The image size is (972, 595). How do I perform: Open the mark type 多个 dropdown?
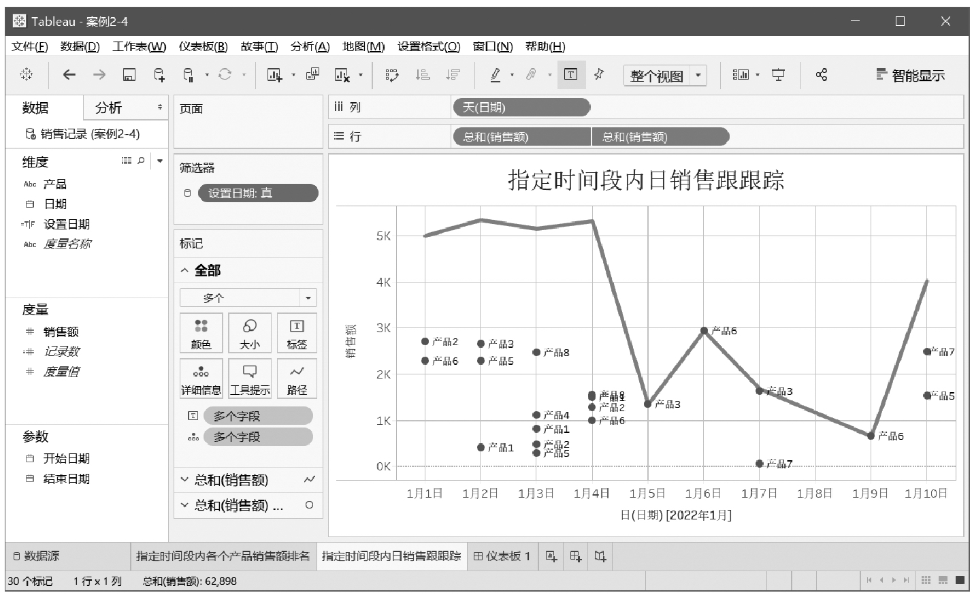(308, 297)
